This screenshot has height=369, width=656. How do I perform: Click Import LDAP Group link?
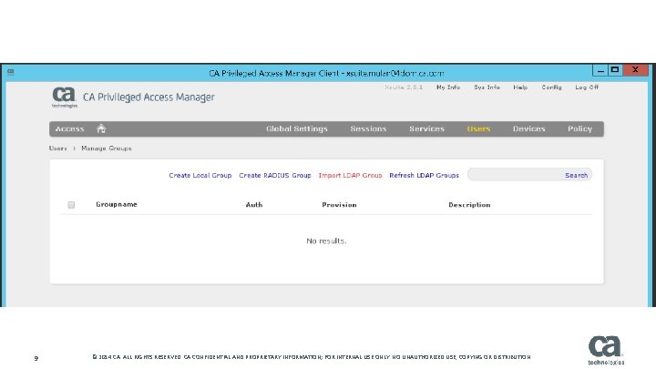pos(350,175)
